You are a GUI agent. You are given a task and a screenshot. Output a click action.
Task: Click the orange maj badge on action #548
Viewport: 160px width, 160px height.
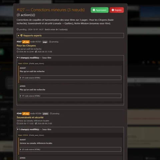pyautogui.click(x=26, y=114)
